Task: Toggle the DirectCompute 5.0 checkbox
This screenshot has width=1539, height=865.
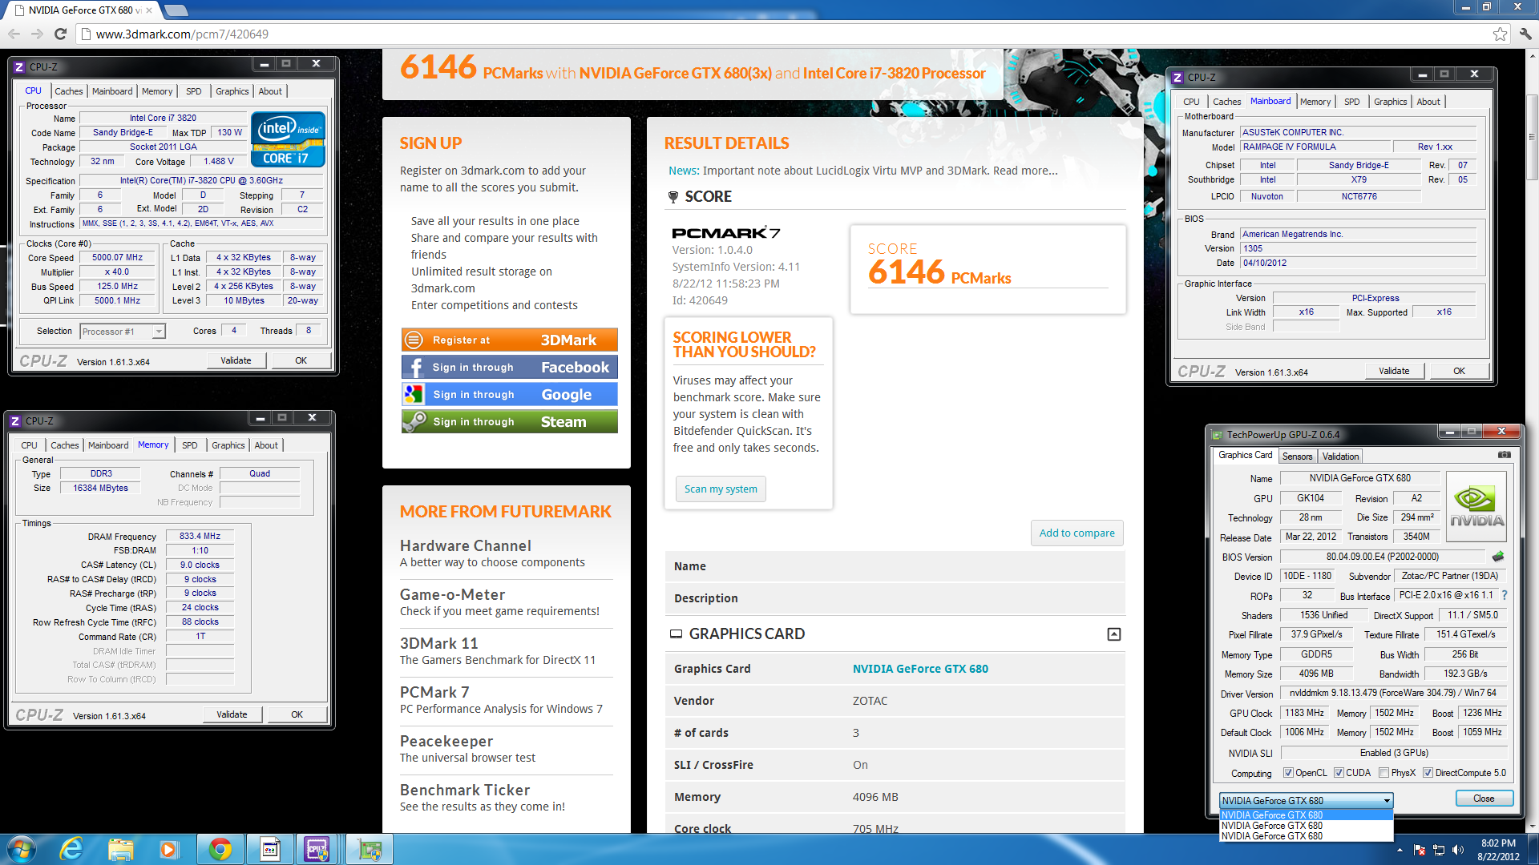Action: click(1428, 773)
